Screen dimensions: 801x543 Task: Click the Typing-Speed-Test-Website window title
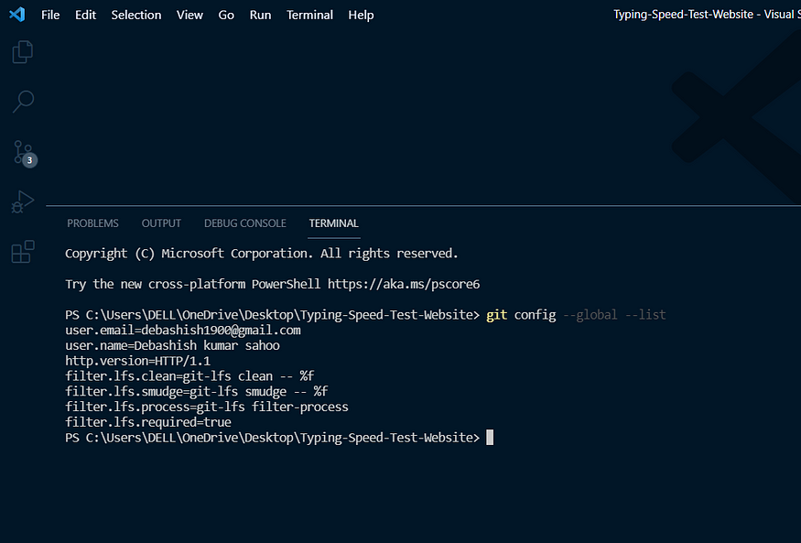[x=707, y=15]
